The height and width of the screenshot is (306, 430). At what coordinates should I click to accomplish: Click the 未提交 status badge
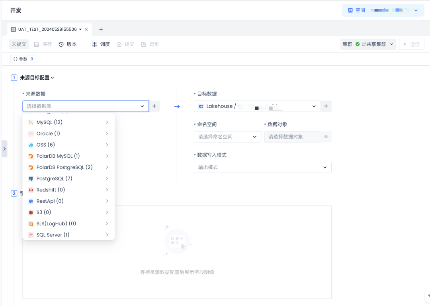click(x=19, y=44)
